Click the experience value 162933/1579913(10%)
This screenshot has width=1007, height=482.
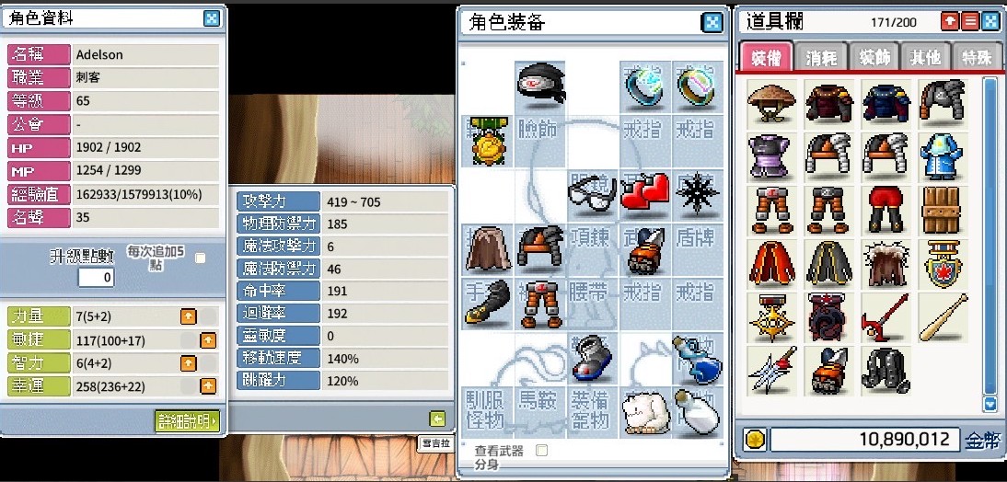pos(139,194)
